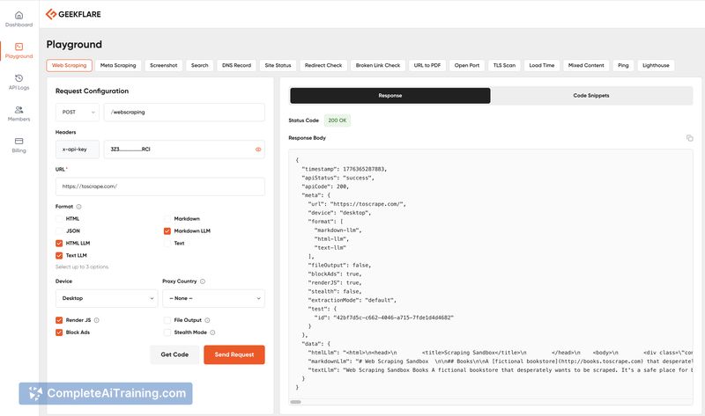Viewport: 705px width, 416px height.
Task: Switch to the Meta Scraping tab
Action: pyautogui.click(x=118, y=65)
